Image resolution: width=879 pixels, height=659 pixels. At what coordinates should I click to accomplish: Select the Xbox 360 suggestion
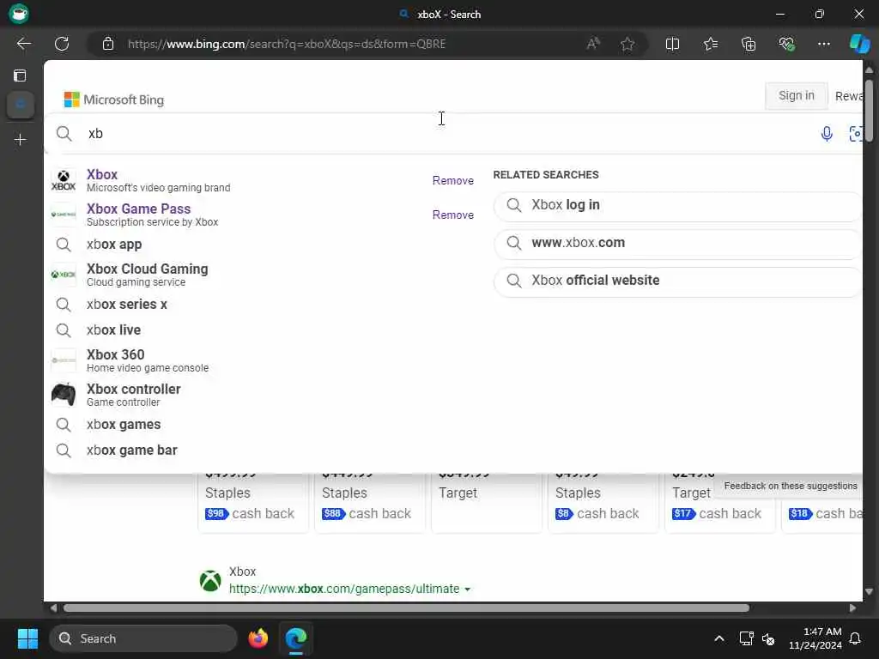tap(263, 360)
